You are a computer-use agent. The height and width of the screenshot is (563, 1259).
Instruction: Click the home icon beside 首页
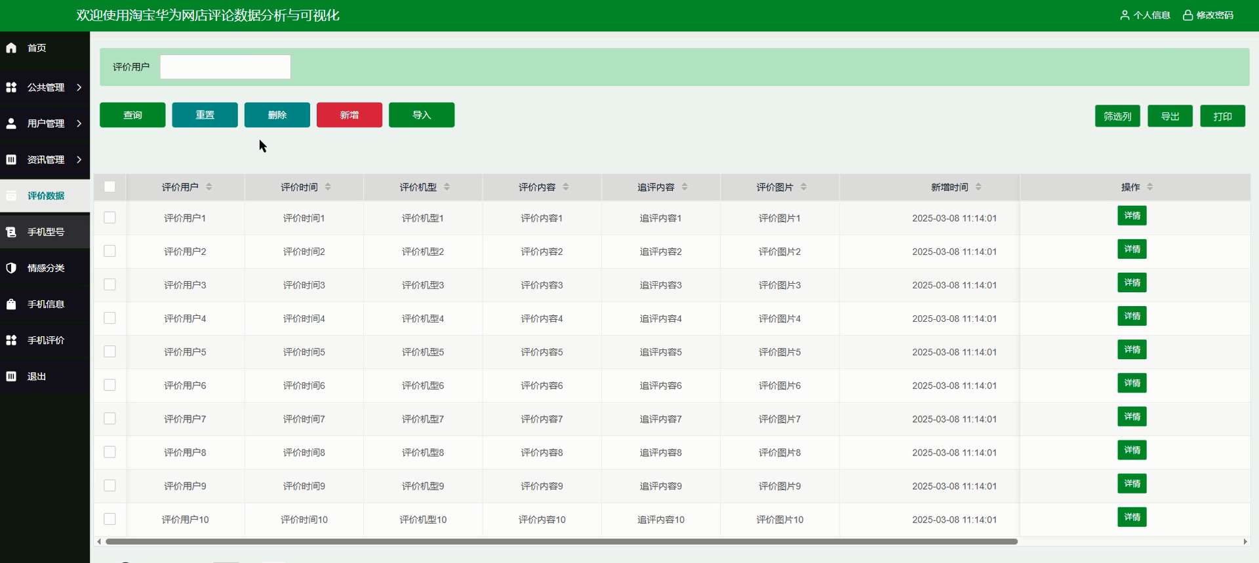11,48
